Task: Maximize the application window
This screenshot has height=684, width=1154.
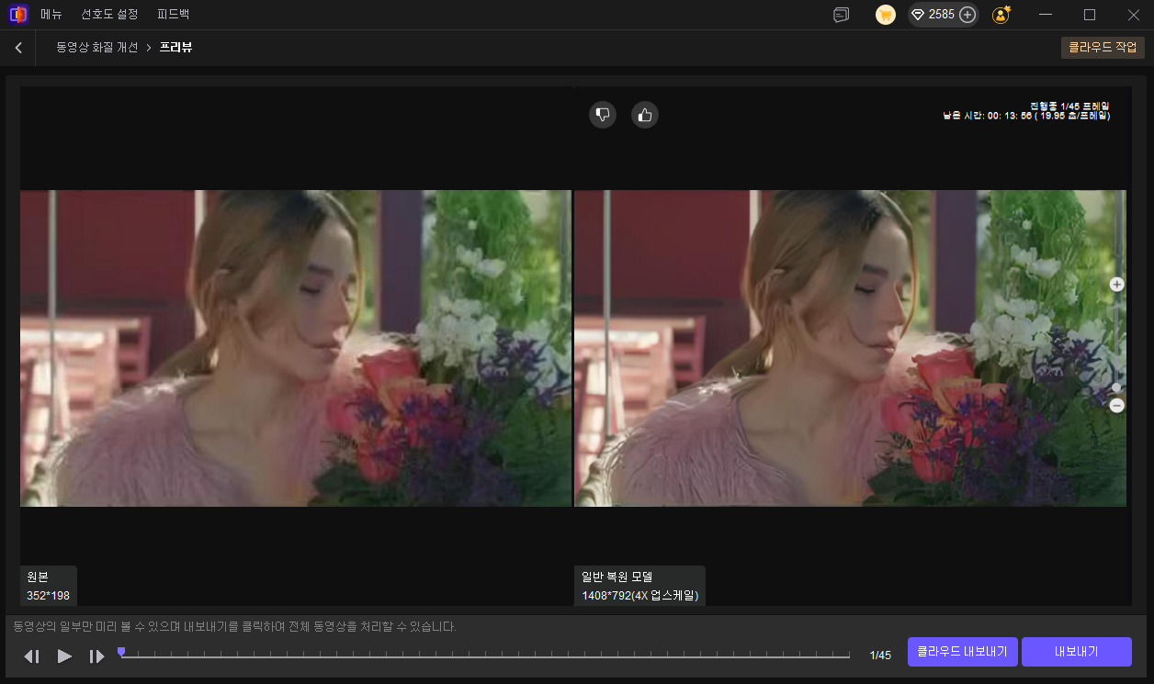Action: 1090,15
